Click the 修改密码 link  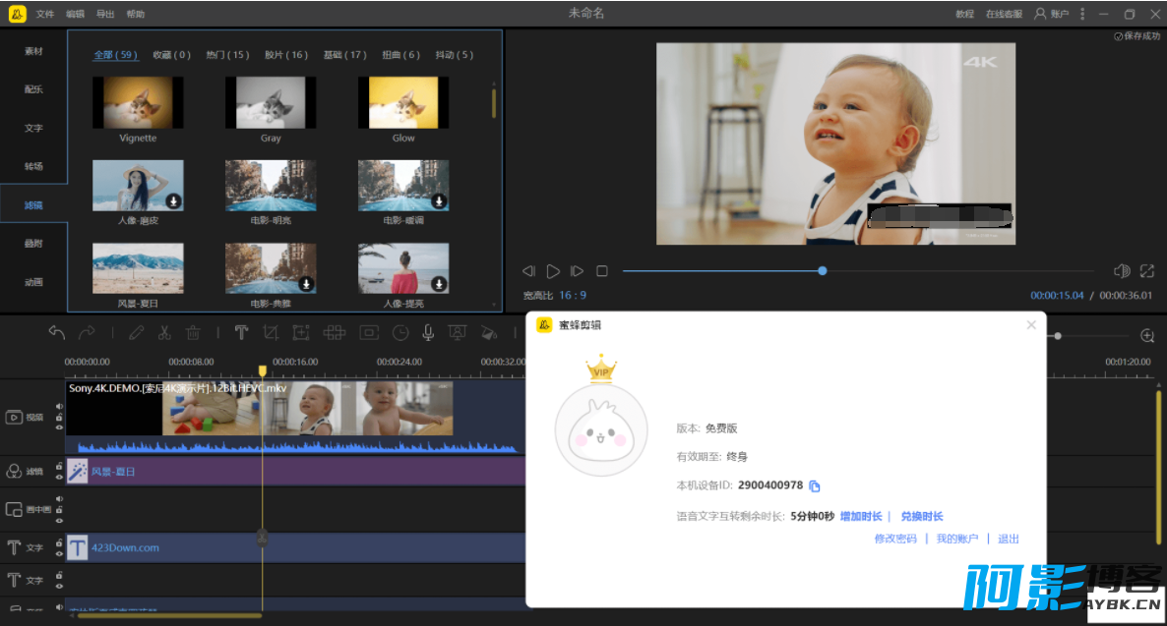pos(895,539)
